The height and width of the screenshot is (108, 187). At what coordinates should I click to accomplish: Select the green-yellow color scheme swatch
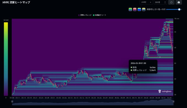(x=130, y=10)
